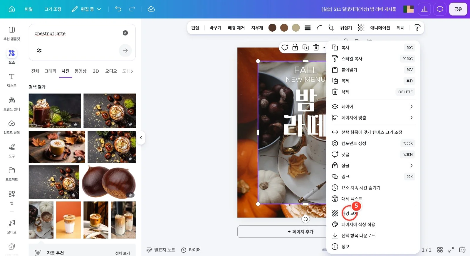Open the transparency checkerboard icon
470x256 pixels.
tap(361, 28)
